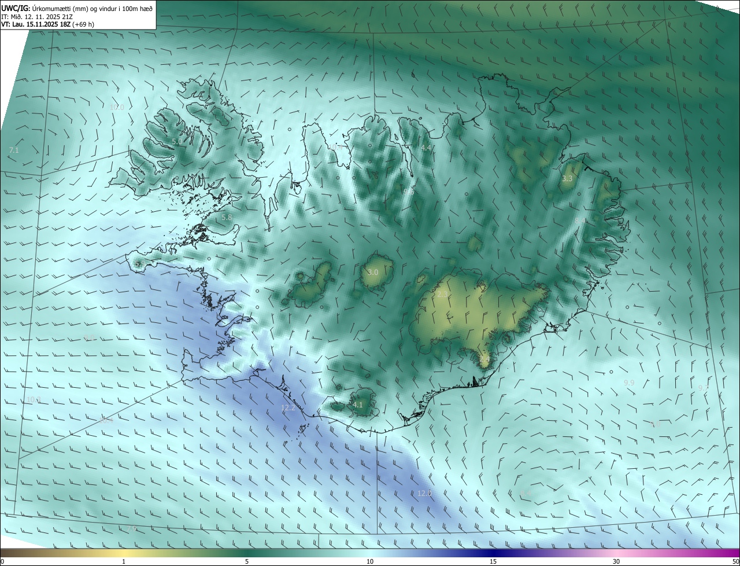Viewport: 740px width, 566px height.
Task: Click the yellow colorbar segment above 1
Action: [x=124, y=553]
